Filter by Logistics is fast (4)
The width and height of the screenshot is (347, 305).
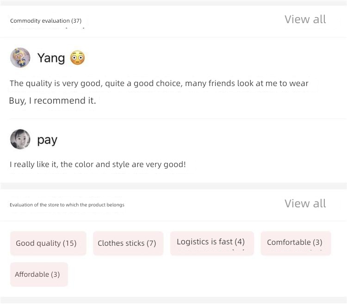[212, 243]
